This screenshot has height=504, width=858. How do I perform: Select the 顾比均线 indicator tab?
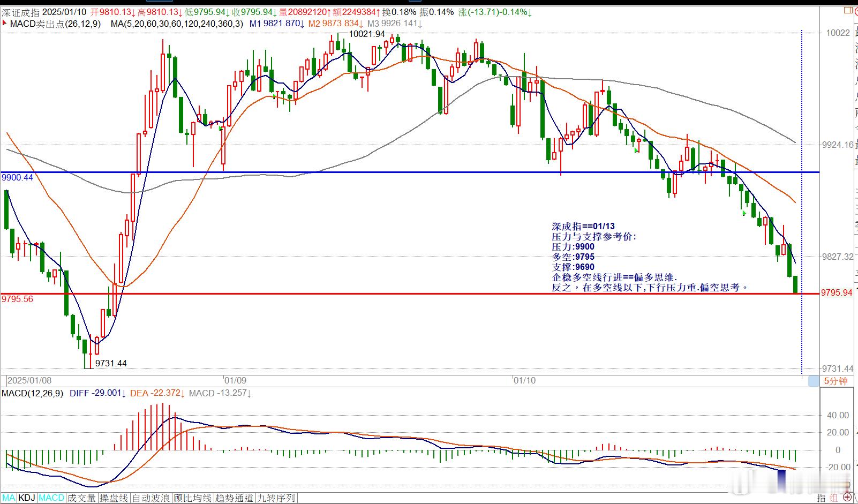point(193,498)
